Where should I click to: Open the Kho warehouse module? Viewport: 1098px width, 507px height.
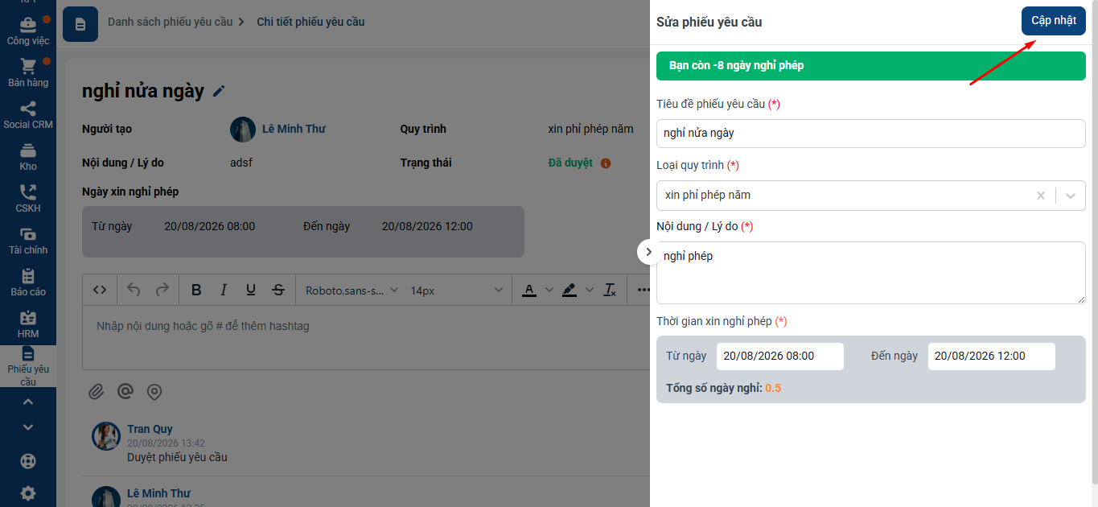[x=28, y=157]
